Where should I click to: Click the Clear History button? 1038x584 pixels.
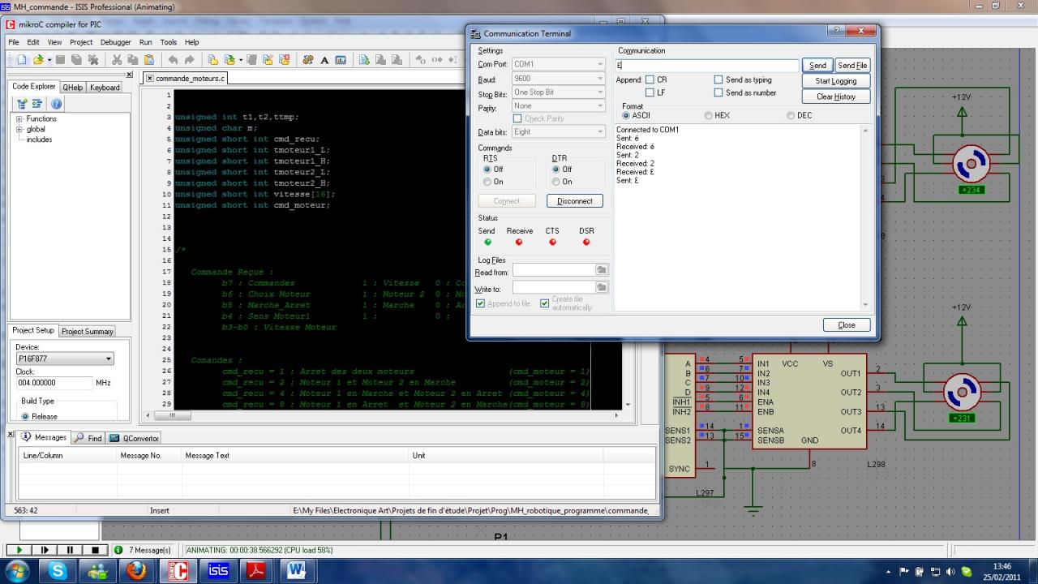[x=835, y=97]
